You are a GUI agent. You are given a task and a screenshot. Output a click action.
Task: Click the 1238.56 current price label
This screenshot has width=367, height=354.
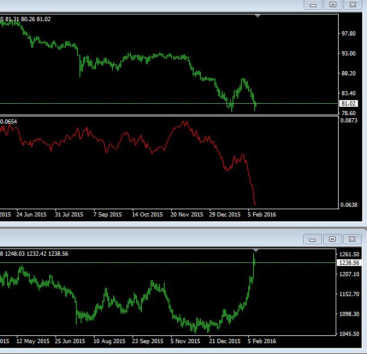pyautogui.click(x=350, y=263)
